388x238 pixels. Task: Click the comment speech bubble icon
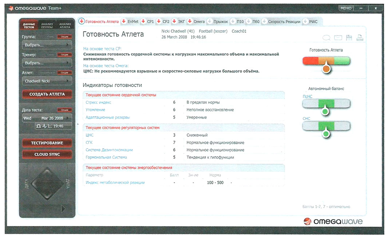coord(326,37)
